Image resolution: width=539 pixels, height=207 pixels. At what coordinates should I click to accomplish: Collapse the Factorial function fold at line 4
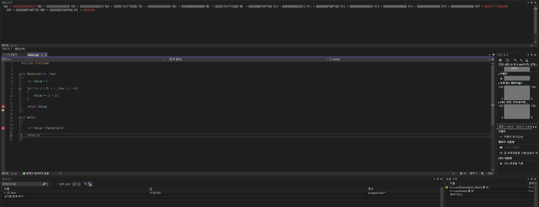coord(20,74)
